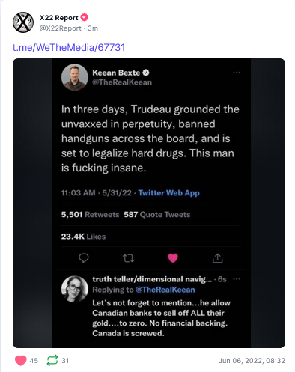The height and width of the screenshot is (372, 295).
Task: Click the X22 Report profile avatar
Action: [23, 22]
